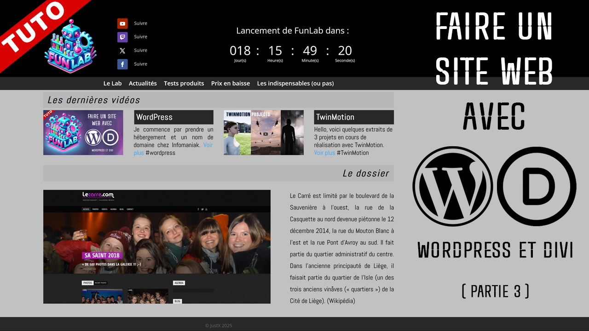Click Suivre next to YouTube icon

click(x=141, y=23)
